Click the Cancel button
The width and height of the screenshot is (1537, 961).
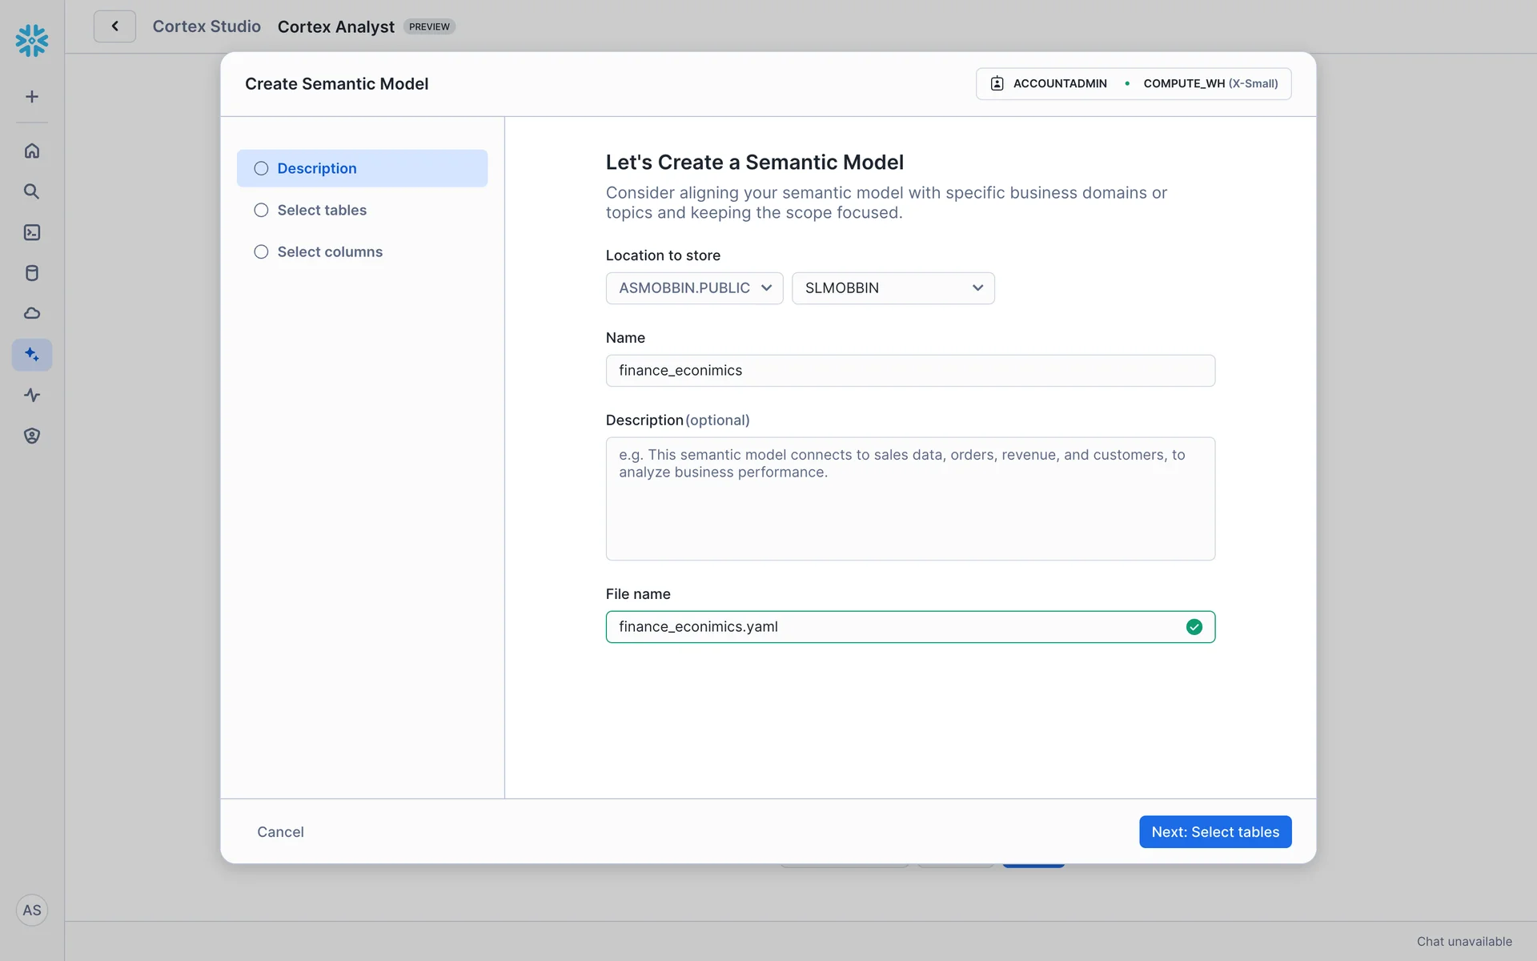(280, 832)
